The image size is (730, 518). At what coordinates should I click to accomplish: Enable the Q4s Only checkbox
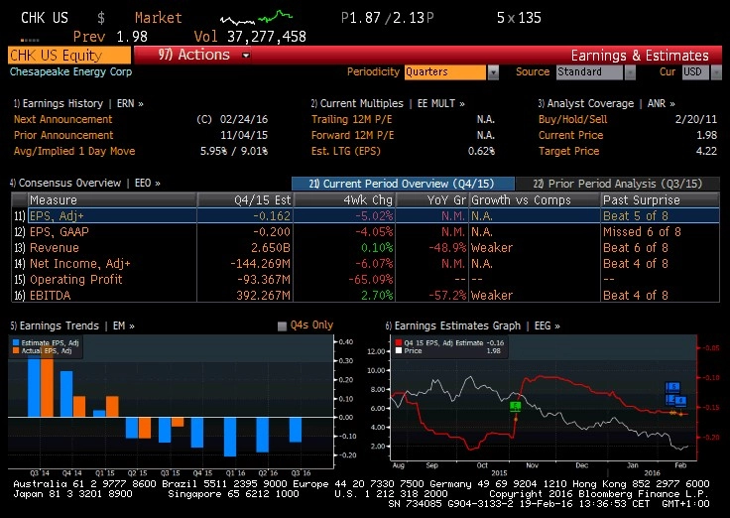[282, 326]
